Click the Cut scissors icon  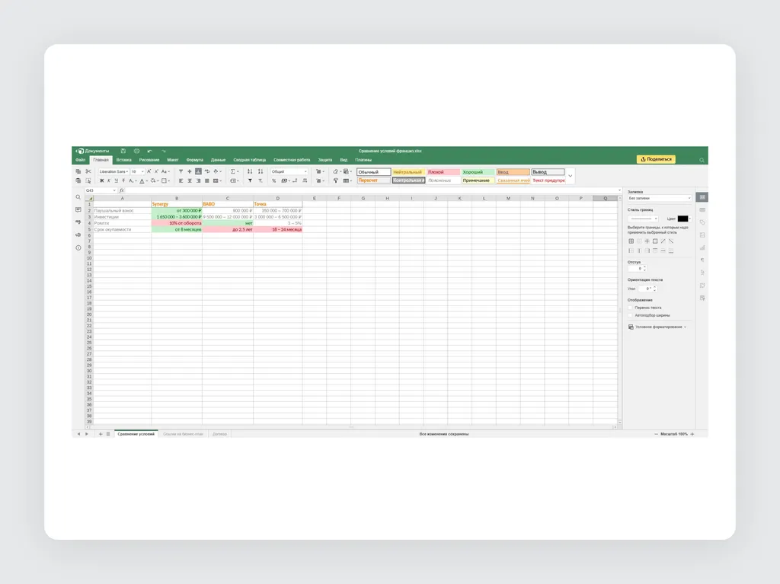(x=88, y=171)
